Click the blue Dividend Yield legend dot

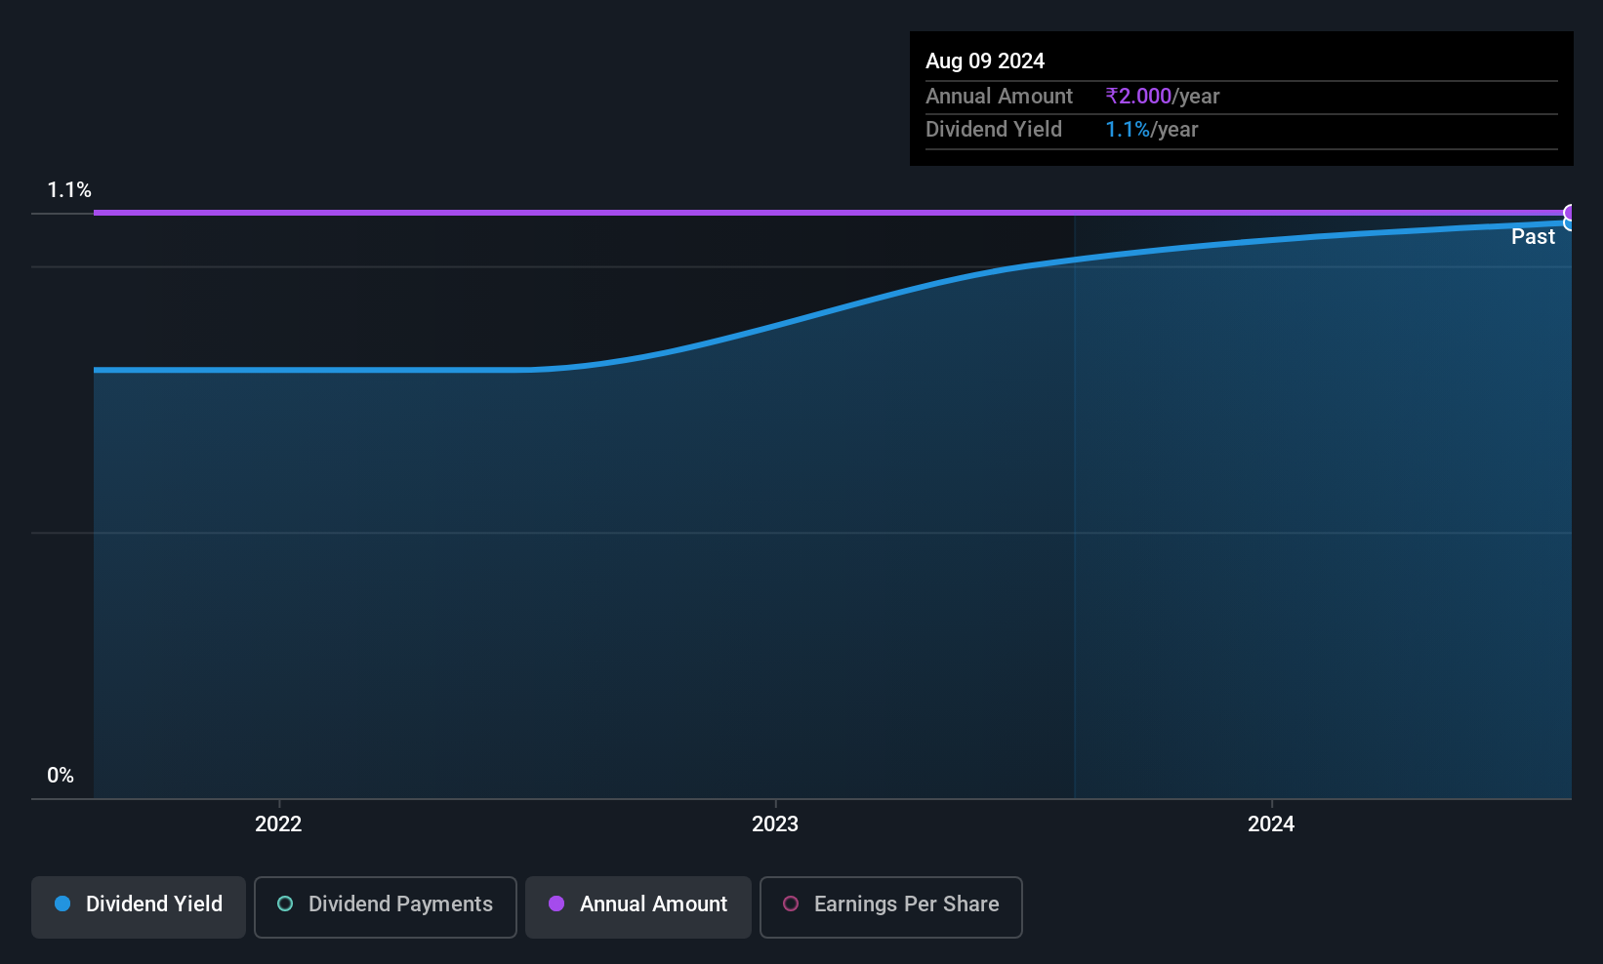click(62, 904)
